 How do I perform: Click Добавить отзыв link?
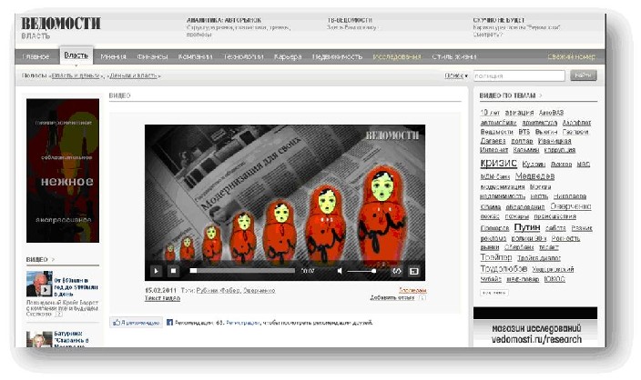point(392,297)
